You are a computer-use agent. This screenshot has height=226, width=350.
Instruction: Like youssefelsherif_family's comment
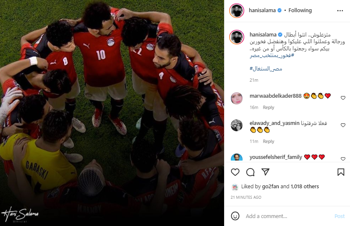click(x=343, y=159)
